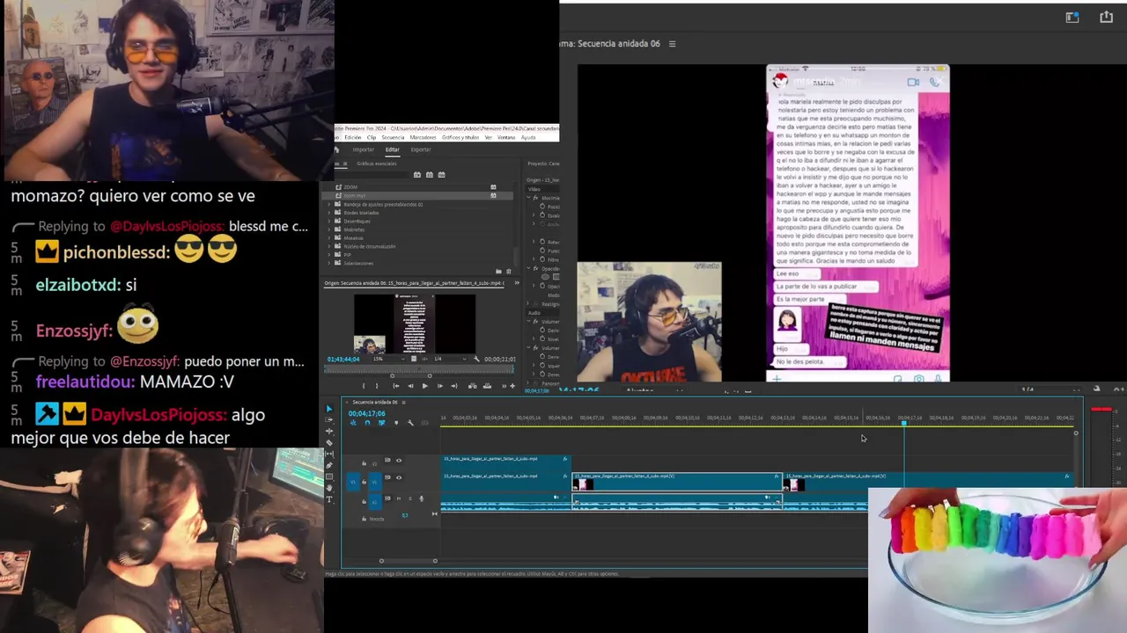Expand the Bandeja de ajustes preestablecidos 01 folder
Screen dimensions: 1127x633
coord(329,204)
